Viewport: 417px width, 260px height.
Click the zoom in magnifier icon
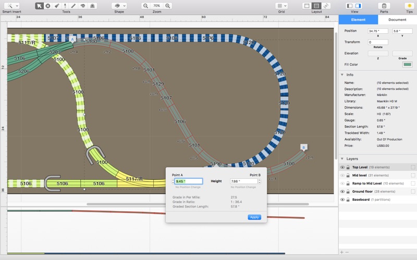click(168, 6)
